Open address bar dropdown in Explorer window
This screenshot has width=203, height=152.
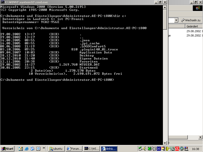pyautogui.click(x=176, y=20)
